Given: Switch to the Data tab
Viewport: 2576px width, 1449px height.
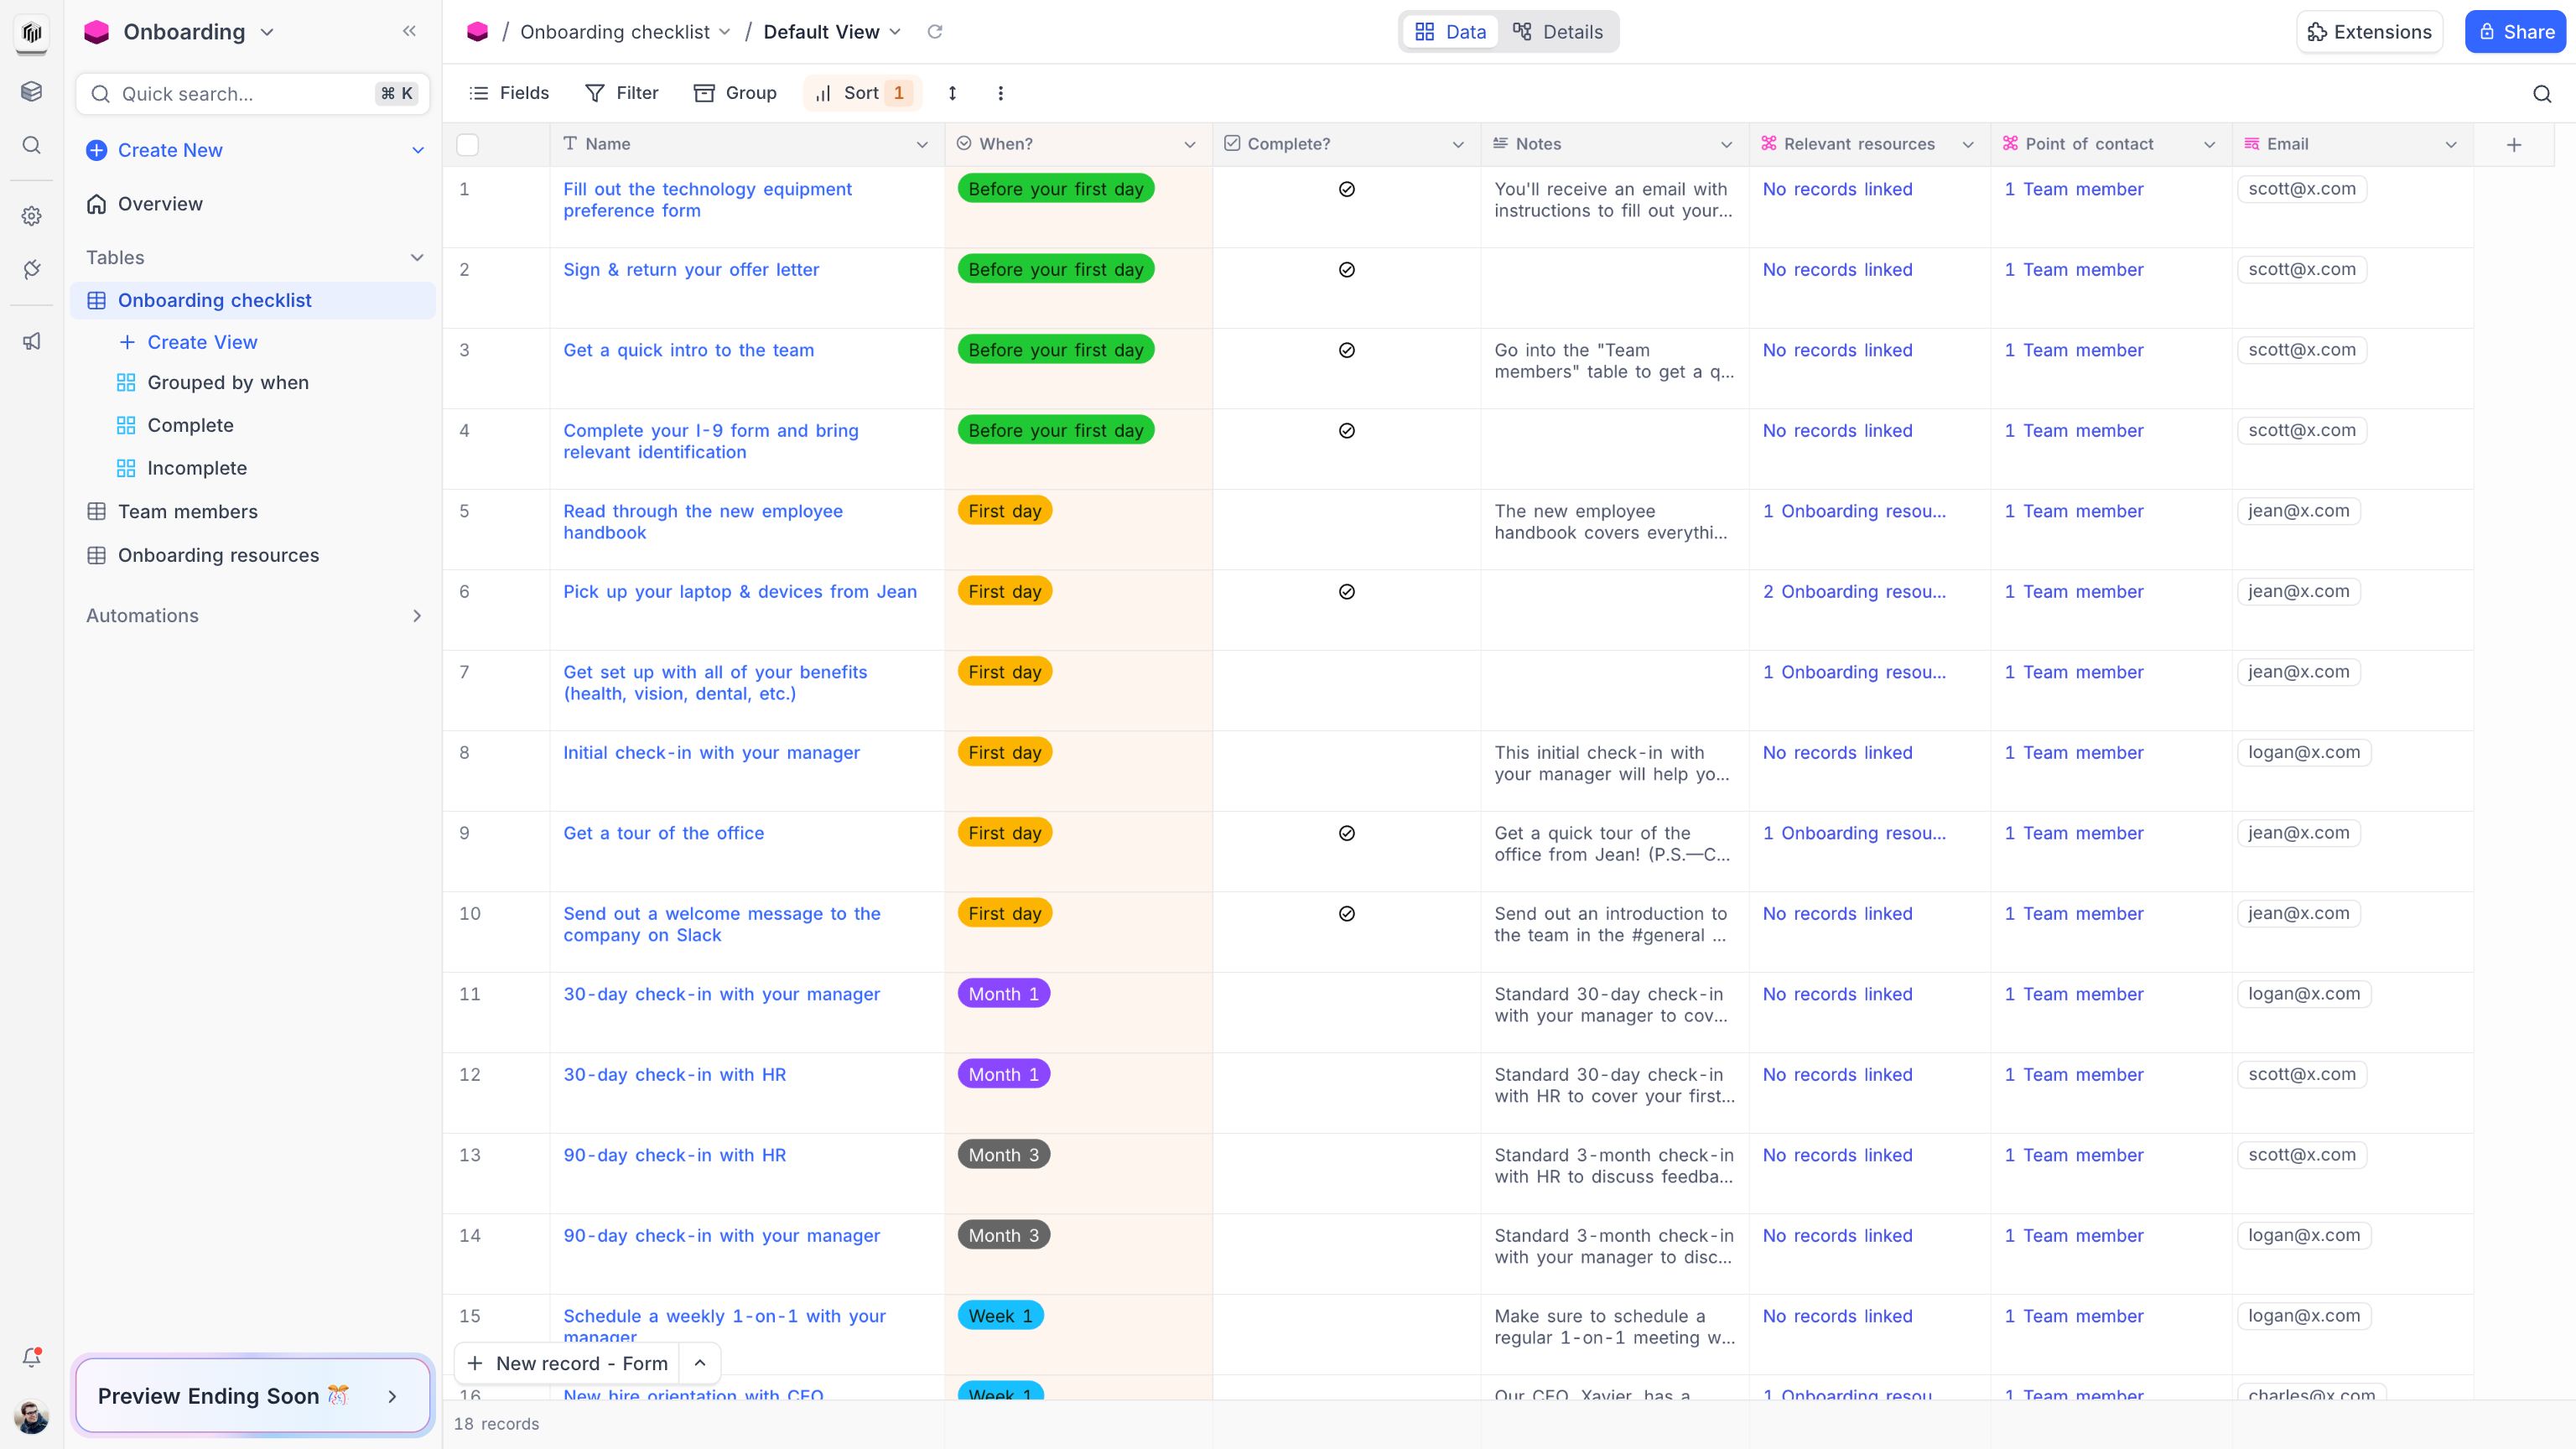Looking at the screenshot, I should pyautogui.click(x=1451, y=32).
